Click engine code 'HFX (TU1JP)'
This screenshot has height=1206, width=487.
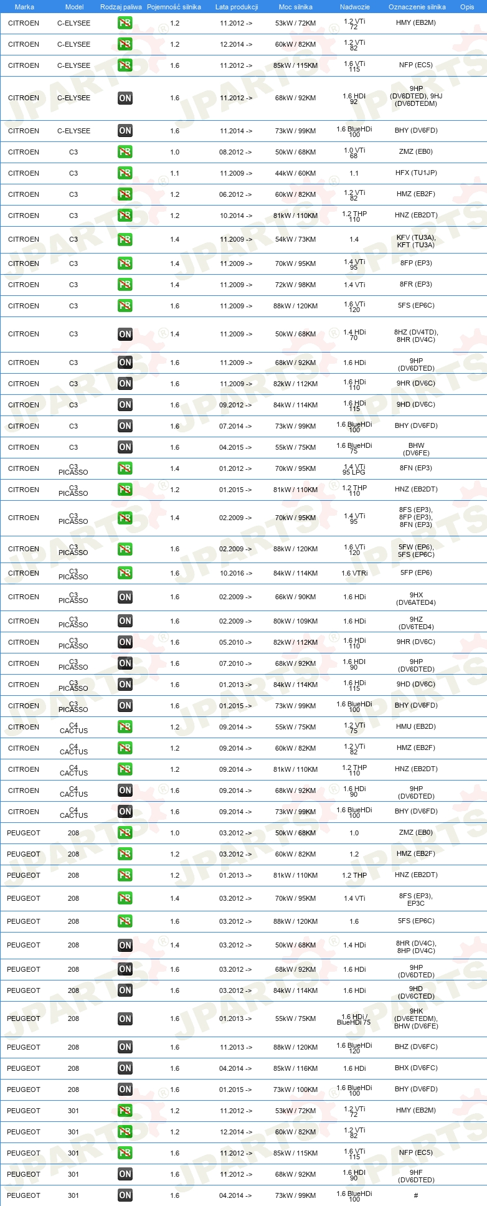click(x=416, y=173)
